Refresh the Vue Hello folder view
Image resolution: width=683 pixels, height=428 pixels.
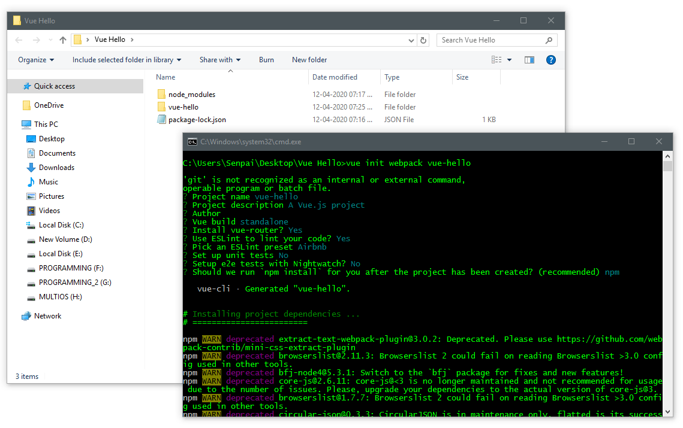coord(423,41)
